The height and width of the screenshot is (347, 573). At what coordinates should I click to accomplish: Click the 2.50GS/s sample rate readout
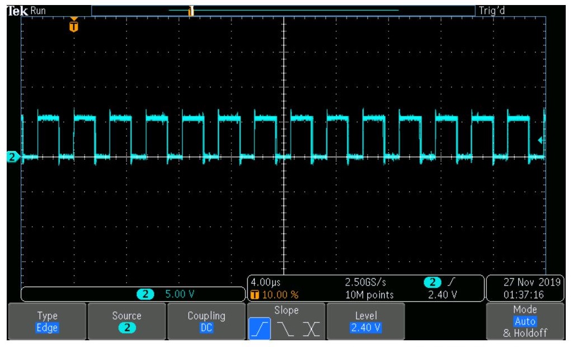[366, 282]
